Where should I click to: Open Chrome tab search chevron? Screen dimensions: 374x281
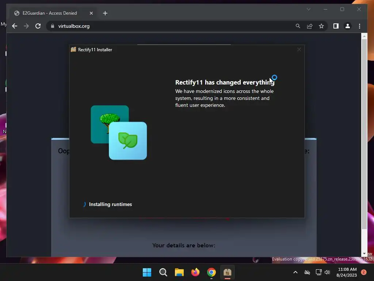[308, 9]
